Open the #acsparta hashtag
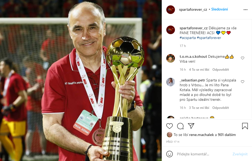This screenshot has height=161, width=252. (x=188, y=38)
